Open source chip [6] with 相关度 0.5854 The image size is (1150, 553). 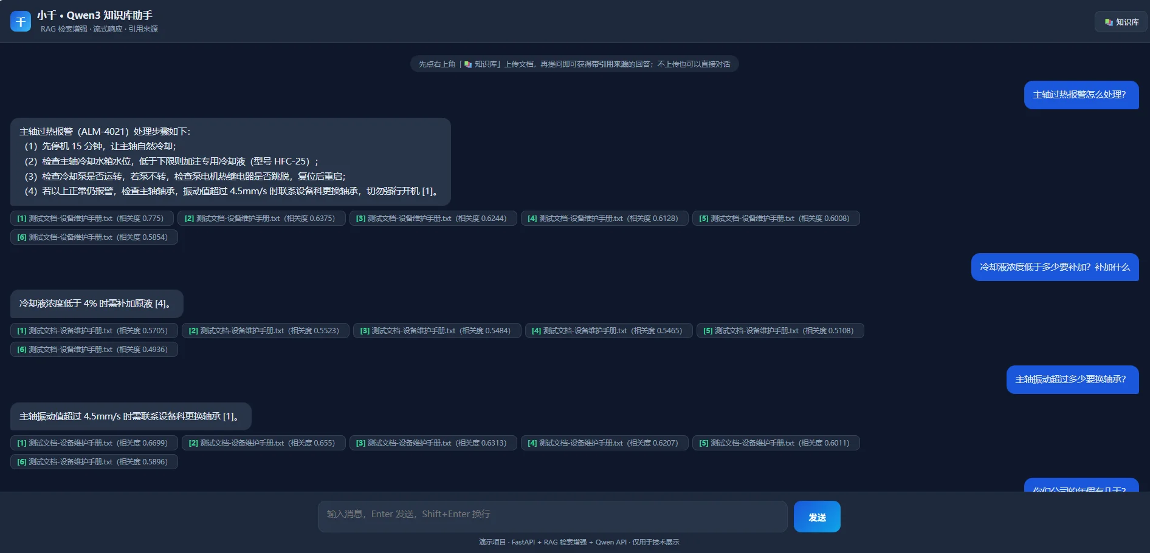(94, 237)
